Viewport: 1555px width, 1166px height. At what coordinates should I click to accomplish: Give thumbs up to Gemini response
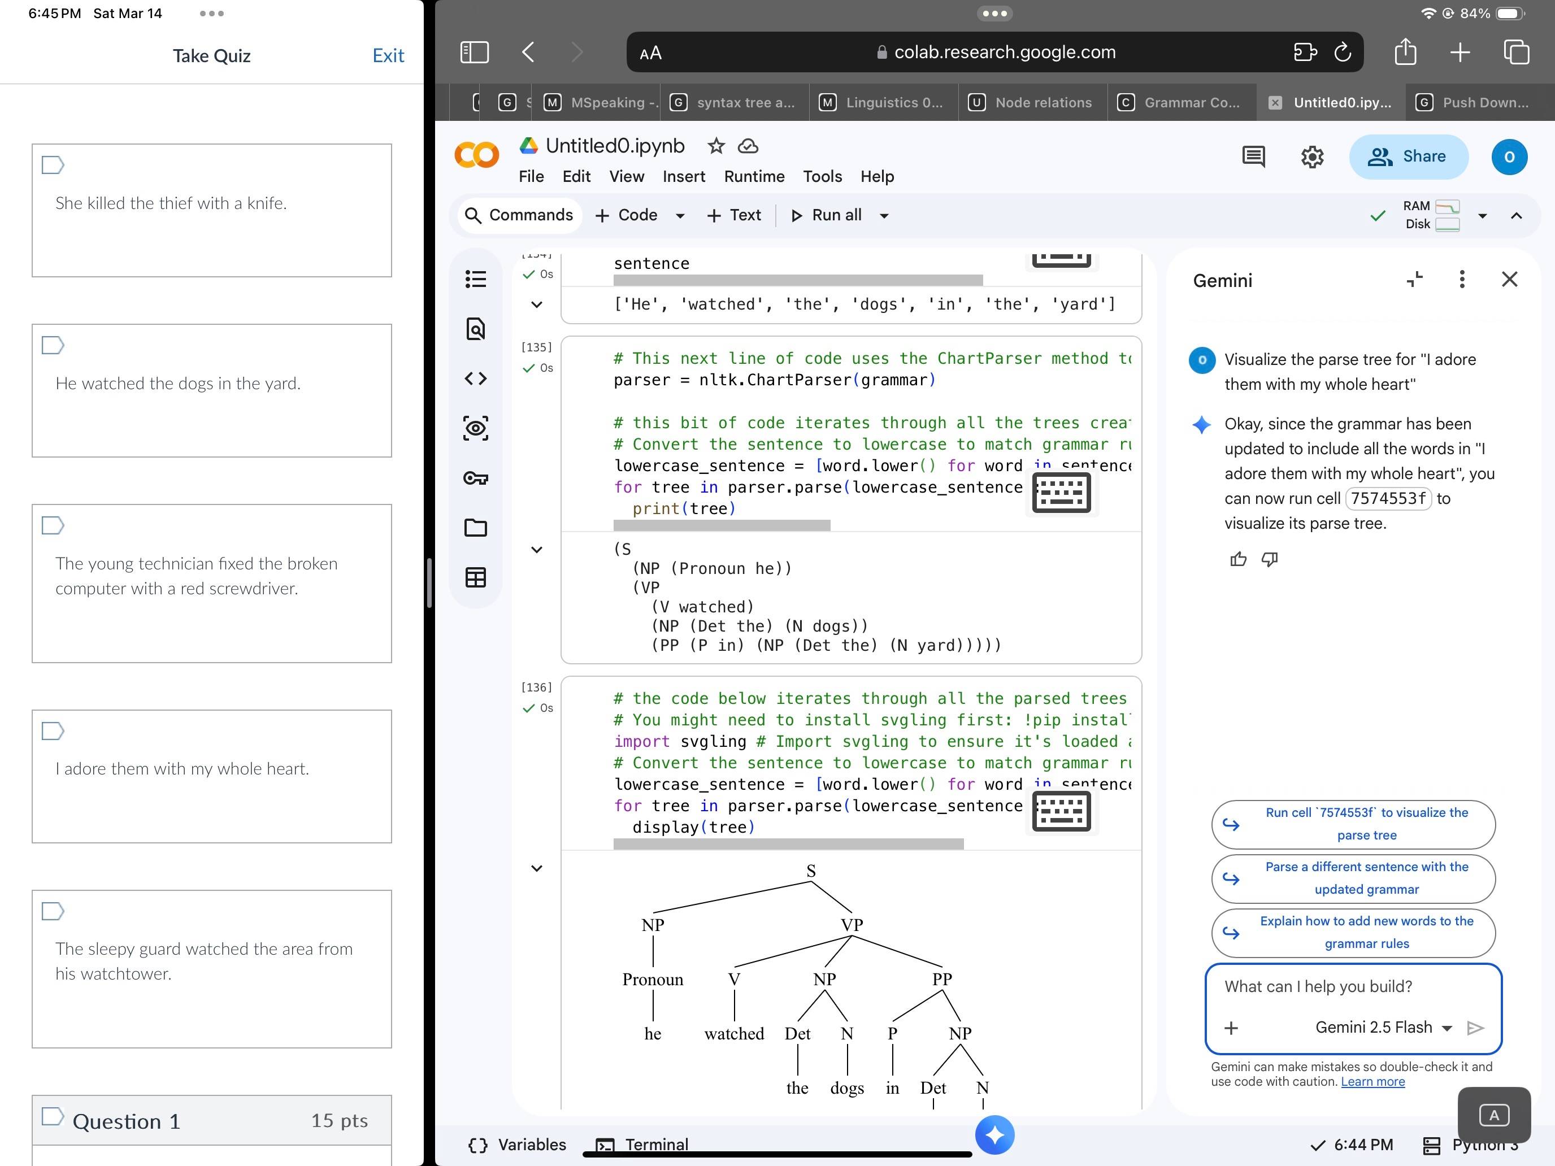[1238, 559]
